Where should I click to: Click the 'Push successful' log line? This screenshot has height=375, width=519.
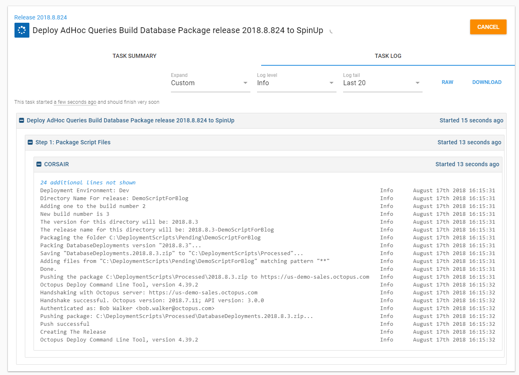pyautogui.click(x=65, y=324)
